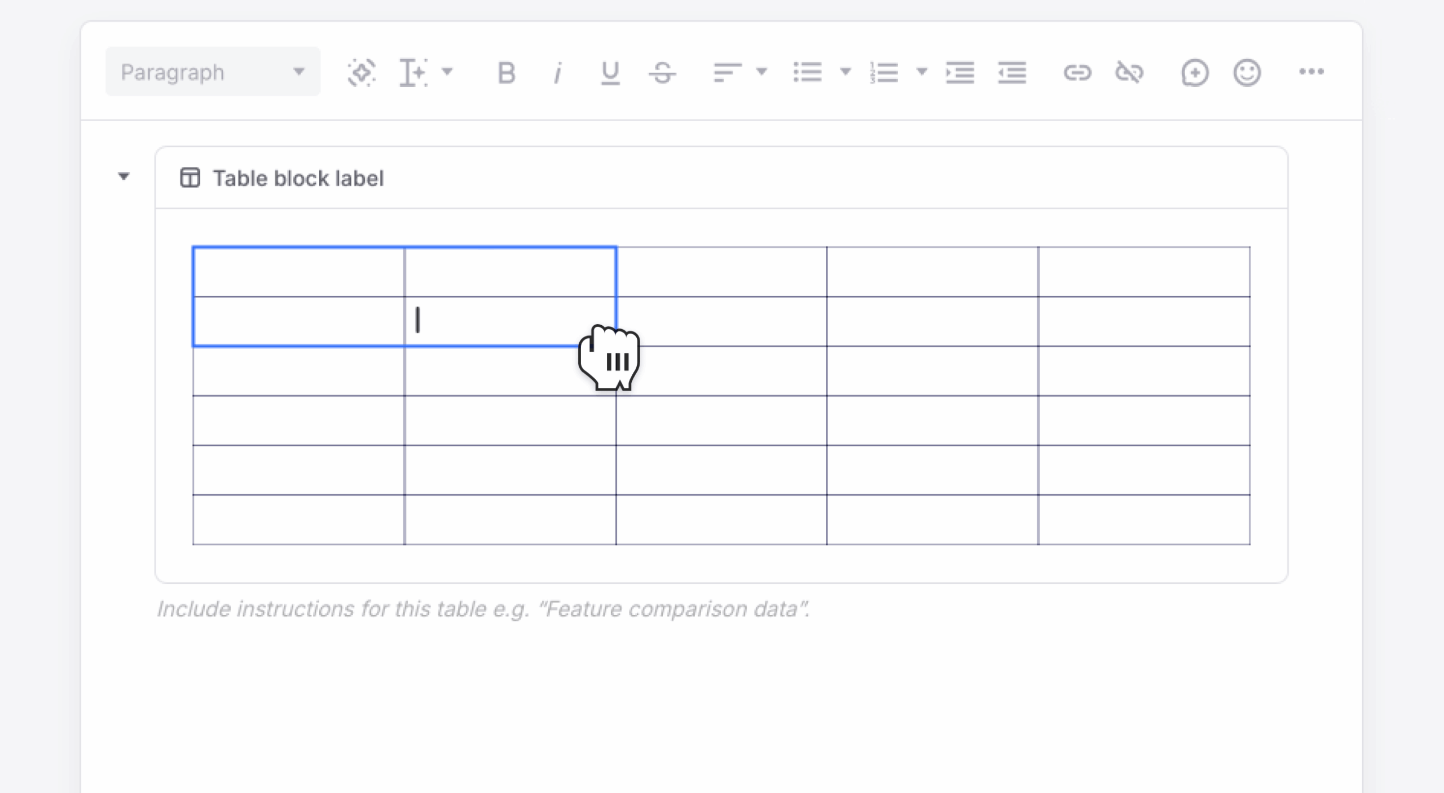Image resolution: width=1444 pixels, height=793 pixels.
Task: Collapse the Table block section
Action: [124, 177]
